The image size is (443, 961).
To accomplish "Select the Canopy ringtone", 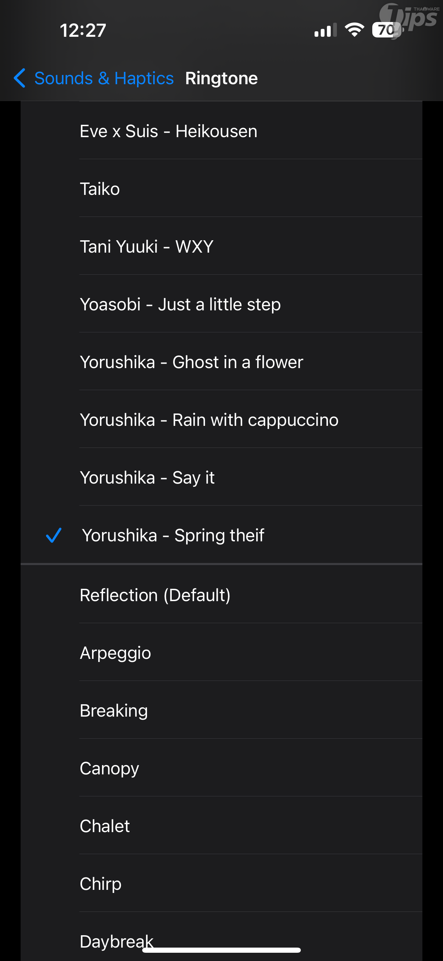I will point(109,768).
